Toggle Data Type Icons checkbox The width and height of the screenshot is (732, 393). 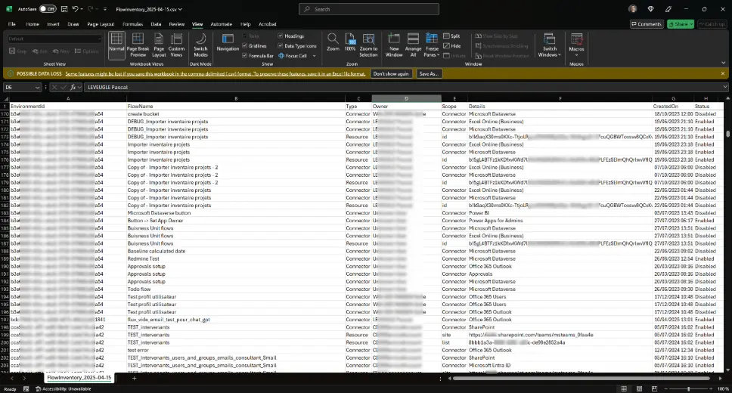(280, 46)
